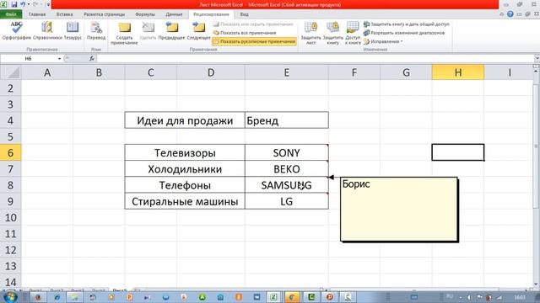Click the Select All corner button
This screenshot has width=540, height=303.
[x=11, y=72]
